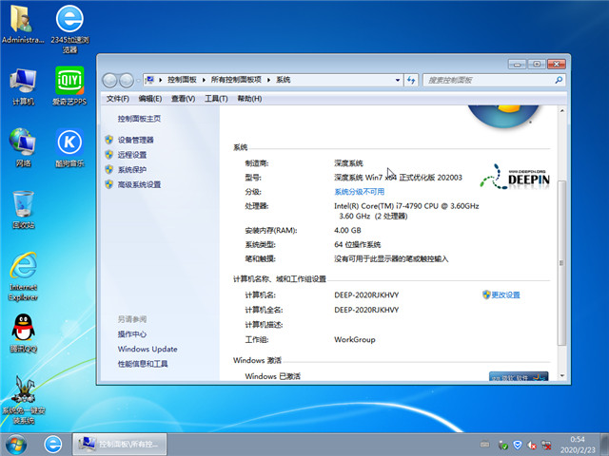Open the Windows Start orb

(16, 445)
